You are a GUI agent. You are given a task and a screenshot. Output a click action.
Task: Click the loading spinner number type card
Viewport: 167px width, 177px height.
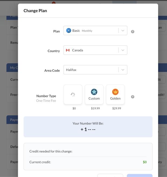click(x=73, y=95)
